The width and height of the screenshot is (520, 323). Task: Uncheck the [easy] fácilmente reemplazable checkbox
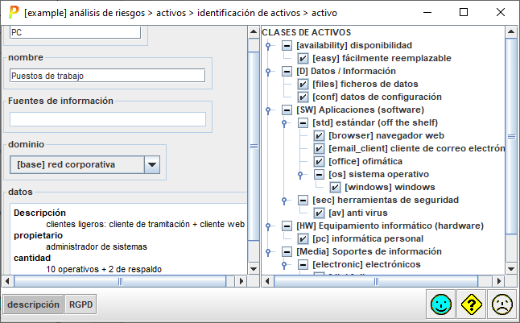pyautogui.click(x=303, y=59)
